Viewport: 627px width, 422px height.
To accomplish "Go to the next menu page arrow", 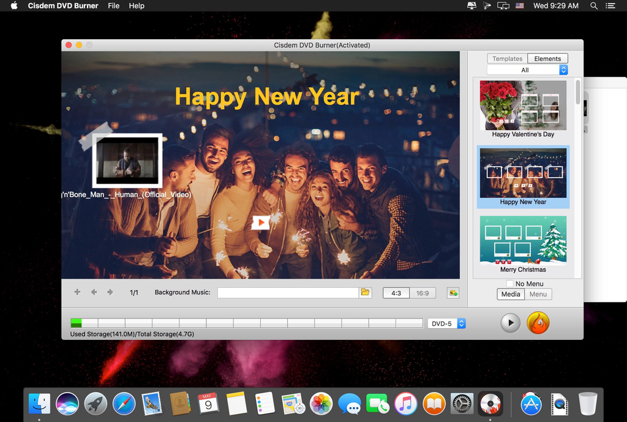I will pos(110,292).
